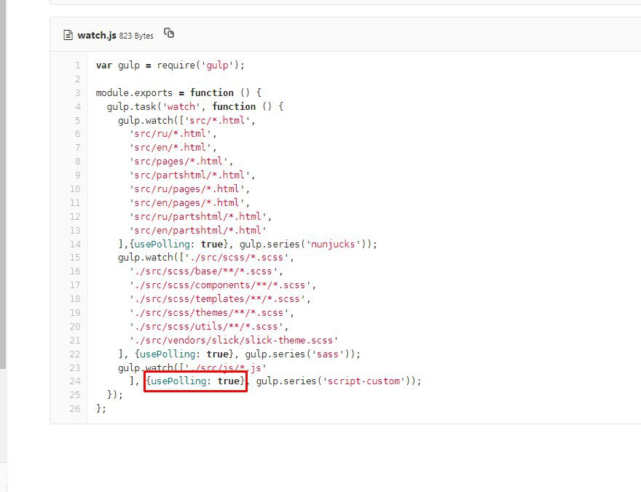This screenshot has width=641, height=492.
Task: Click 'src/en/*.html' string
Action: tap(170, 148)
